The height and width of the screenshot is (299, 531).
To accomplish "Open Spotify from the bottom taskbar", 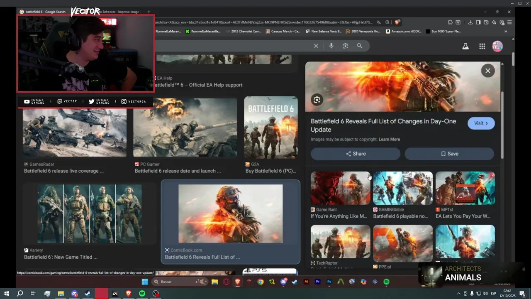I will 142,294.
